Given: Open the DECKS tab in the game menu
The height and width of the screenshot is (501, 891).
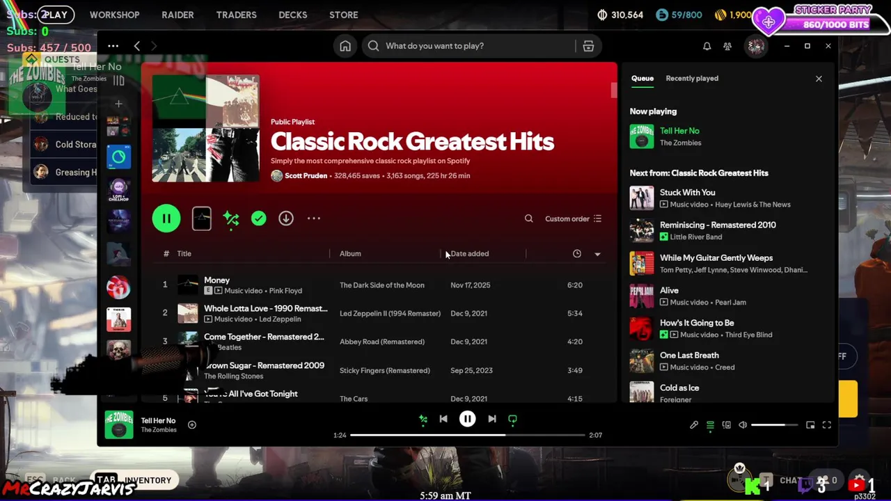Looking at the screenshot, I should click(x=293, y=15).
